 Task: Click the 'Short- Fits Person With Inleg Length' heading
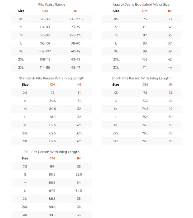pos(141,78)
